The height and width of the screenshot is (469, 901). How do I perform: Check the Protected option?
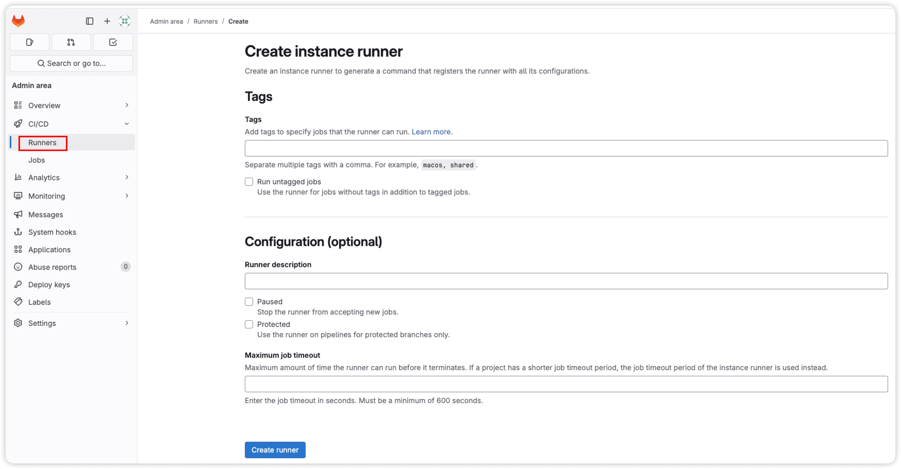[x=249, y=324]
